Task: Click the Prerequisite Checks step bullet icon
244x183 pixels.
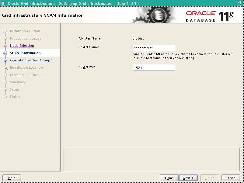Action: pyautogui.click(x=5, y=75)
